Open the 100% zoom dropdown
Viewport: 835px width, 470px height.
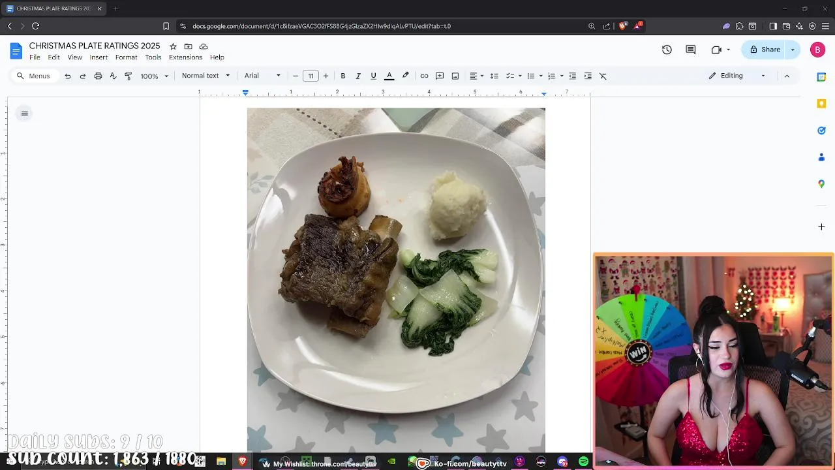coord(155,76)
